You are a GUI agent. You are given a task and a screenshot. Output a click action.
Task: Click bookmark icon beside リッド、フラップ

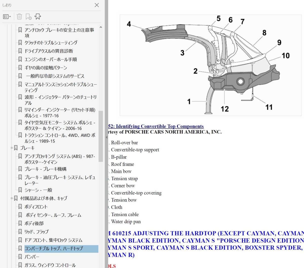coord(20,232)
